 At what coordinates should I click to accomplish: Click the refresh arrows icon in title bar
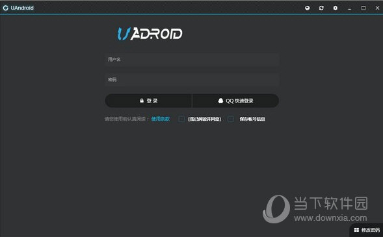pos(321,8)
